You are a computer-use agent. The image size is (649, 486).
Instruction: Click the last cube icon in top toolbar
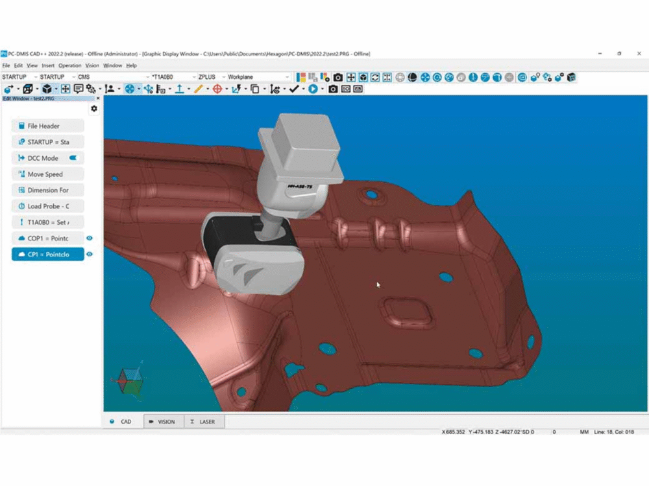point(571,77)
